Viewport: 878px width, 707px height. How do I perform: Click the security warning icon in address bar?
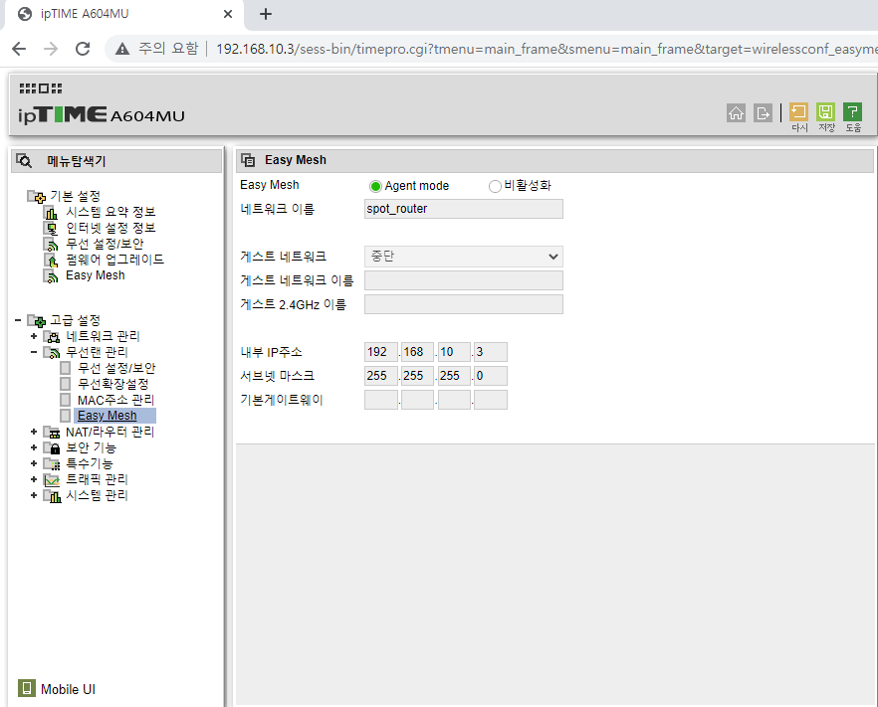[122, 50]
